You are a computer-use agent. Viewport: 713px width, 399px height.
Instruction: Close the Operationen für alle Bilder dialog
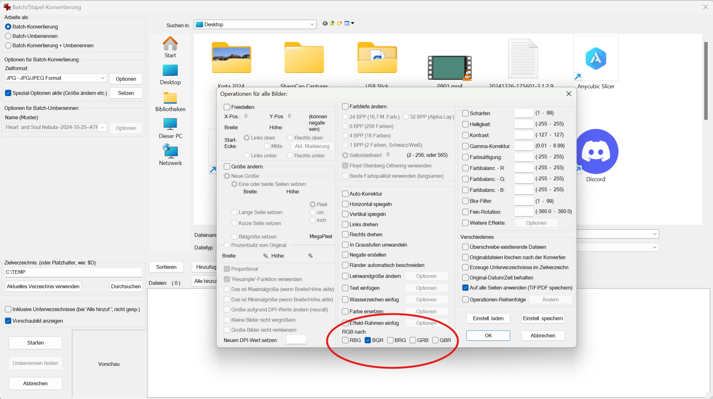(569, 94)
